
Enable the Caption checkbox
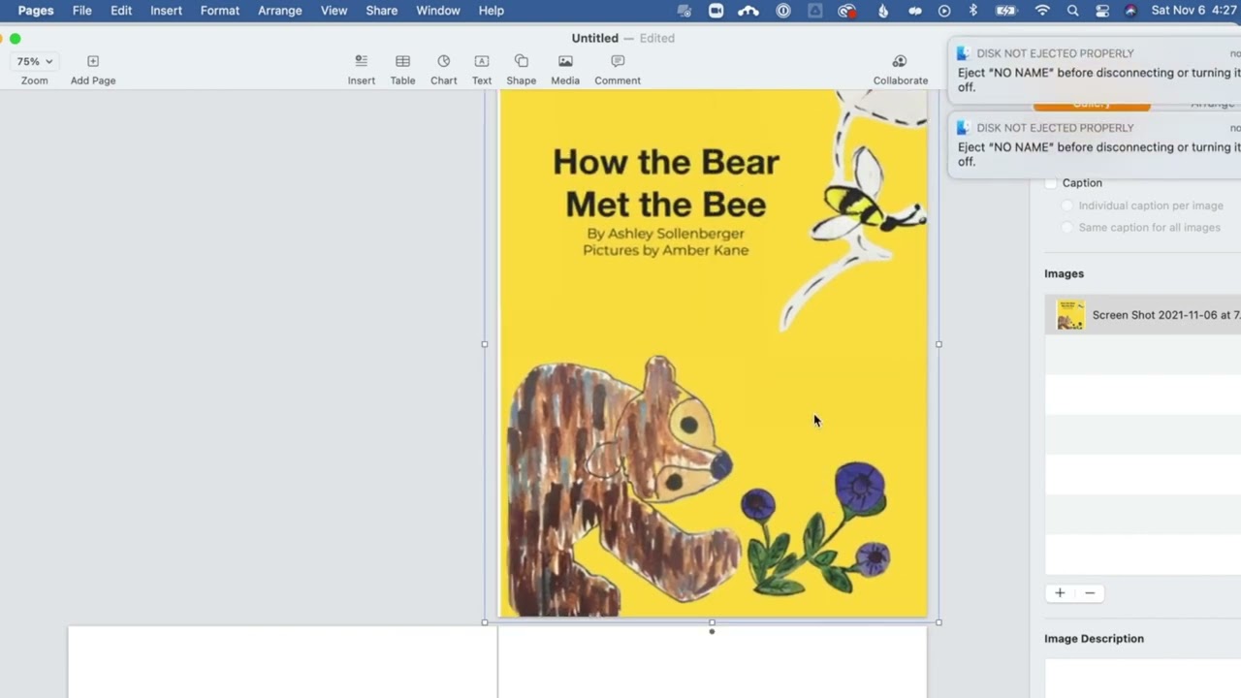coord(1051,183)
